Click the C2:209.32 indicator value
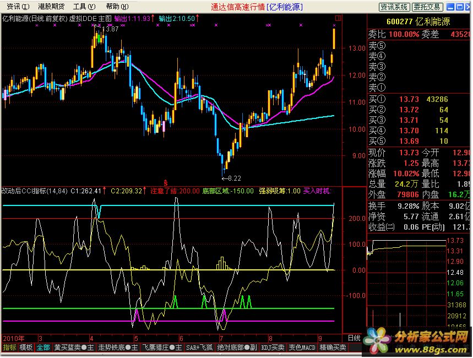 pyautogui.click(x=126, y=191)
